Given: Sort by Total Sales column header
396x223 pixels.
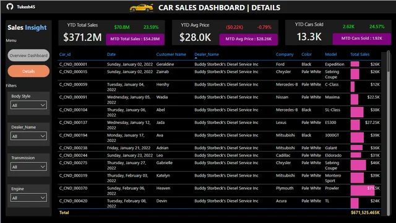Looking at the screenshot, I should coord(359,55).
